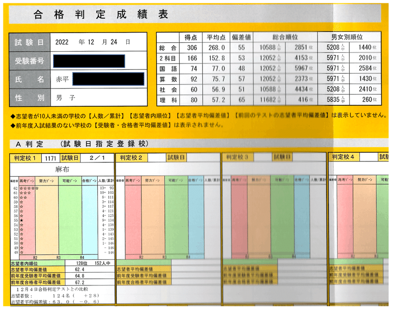393x311 pixels.
Task: Click the 合格判定成績表 title
Action: point(101,14)
